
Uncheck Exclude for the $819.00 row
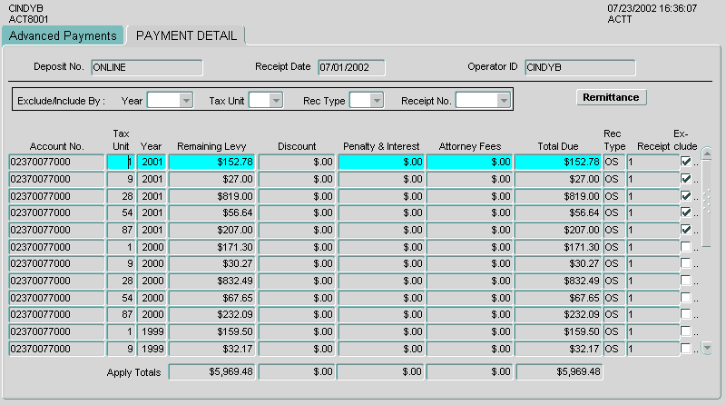686,196
